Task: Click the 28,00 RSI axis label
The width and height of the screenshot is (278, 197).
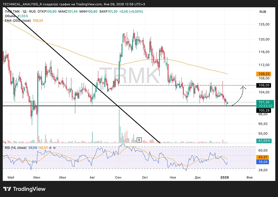Action: tap(263, 170)
